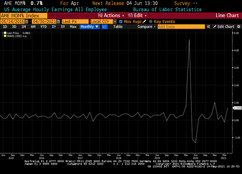Open the end date calendar picker
Image resolution: width=242 pixels, height=174 pixels.
coord(58,21)
